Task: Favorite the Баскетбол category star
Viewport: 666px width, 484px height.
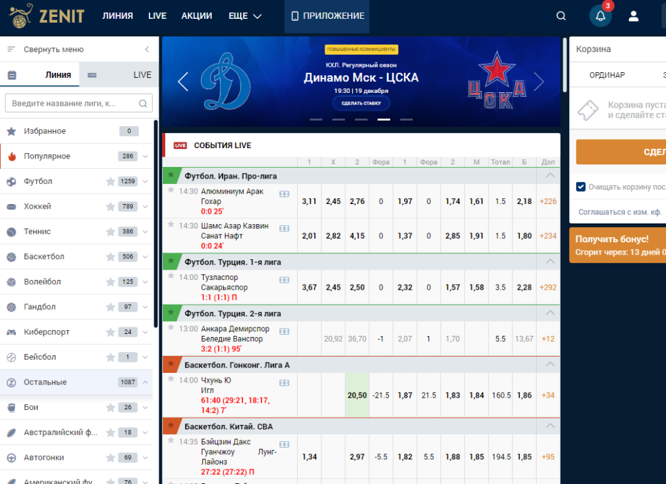Action: [x=111, y=257]
